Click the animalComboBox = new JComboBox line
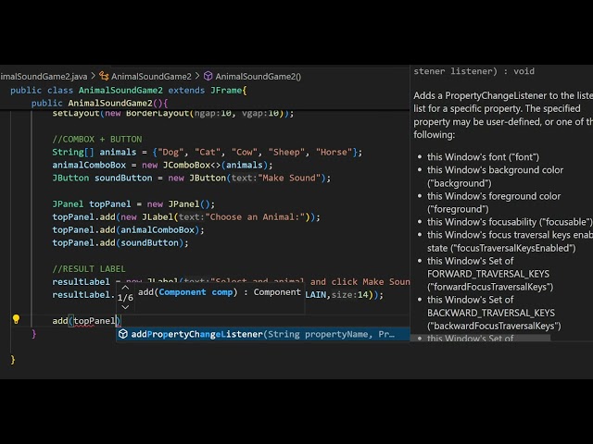The width and height of the screenshot is (593, 444). pos(162,165)
